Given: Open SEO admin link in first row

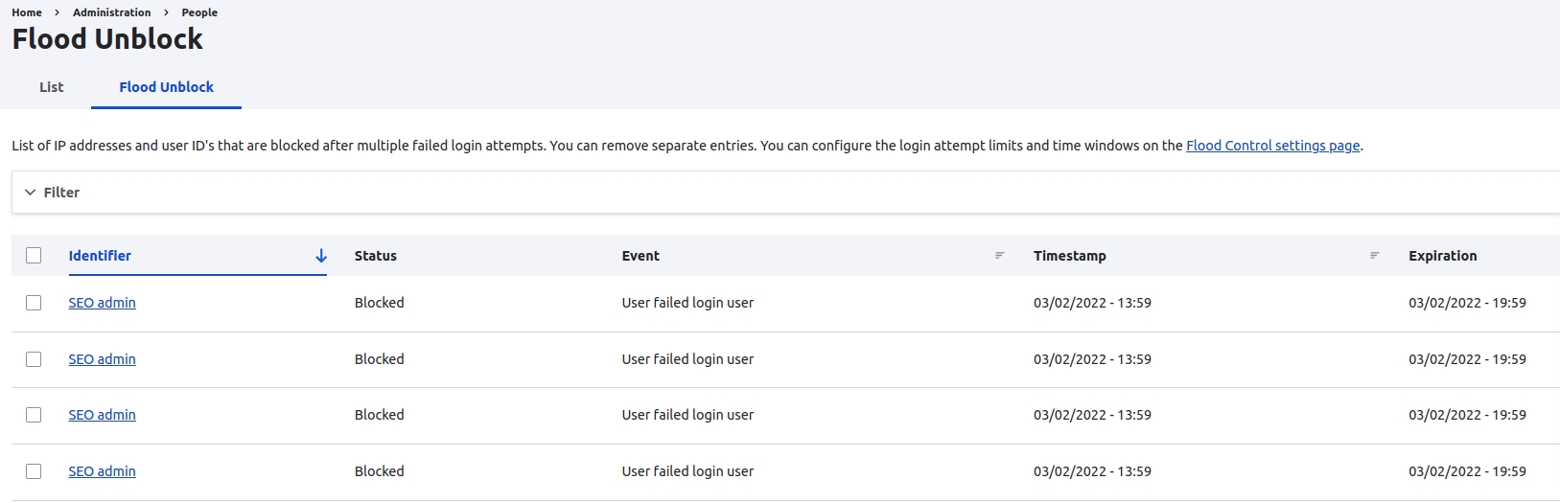Looking at the screenshot, I should (x=102, y=303).
